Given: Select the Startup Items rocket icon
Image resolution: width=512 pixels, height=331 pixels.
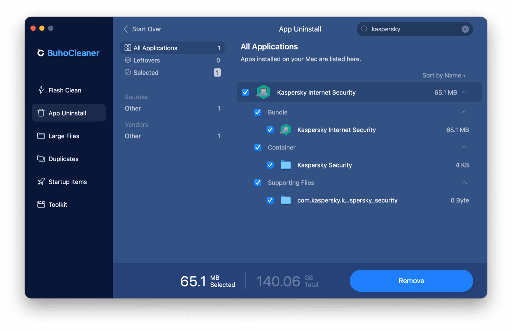Looking at the screenshot, I should 41,181.
